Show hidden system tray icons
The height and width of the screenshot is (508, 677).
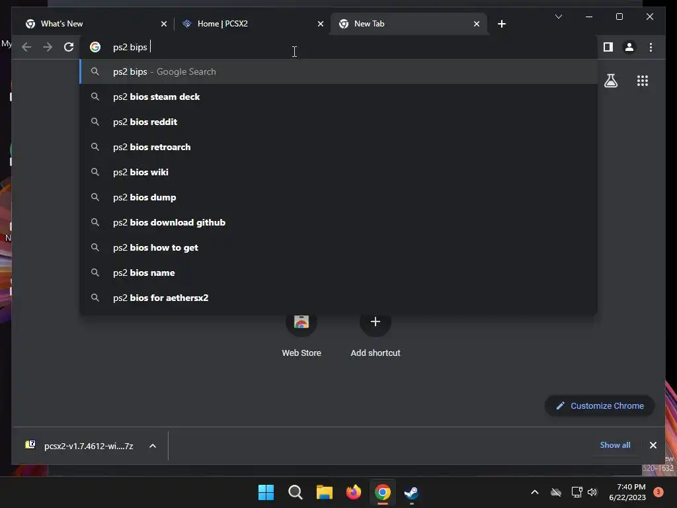(534, 492)
